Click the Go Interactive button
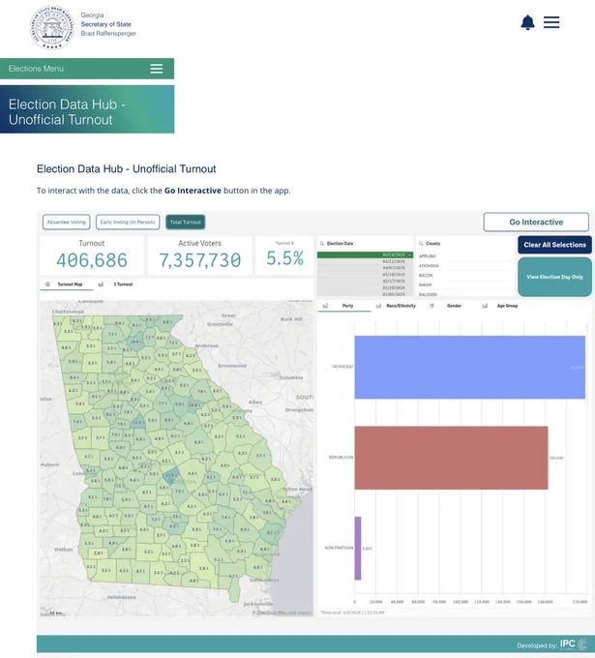 pos(536,222)
